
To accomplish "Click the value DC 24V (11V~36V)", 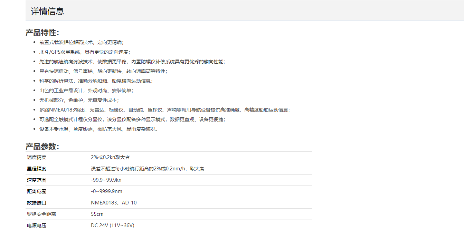I will (x=113, y=225).
